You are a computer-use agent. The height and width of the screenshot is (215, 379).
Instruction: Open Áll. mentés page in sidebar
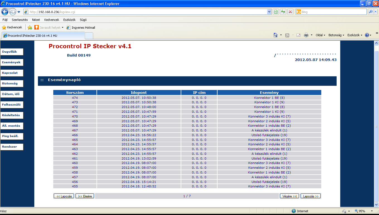tap(12, 126)
